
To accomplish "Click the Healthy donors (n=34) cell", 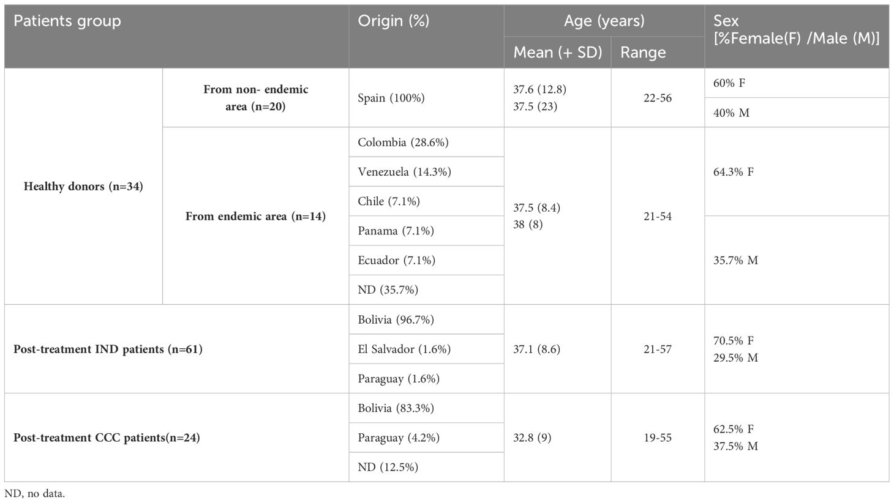I will click(84, 186).
